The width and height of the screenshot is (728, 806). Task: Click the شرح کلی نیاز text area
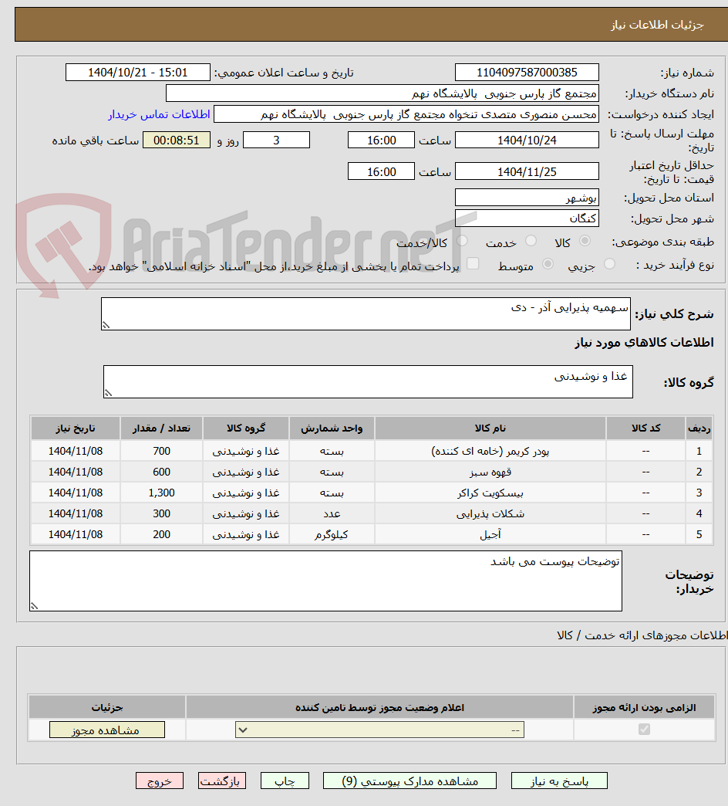click(x=366, y=313)
